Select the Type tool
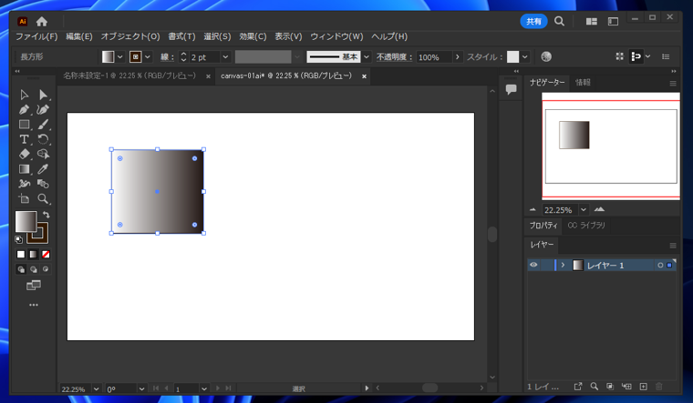The height and width of the screenshot is (403, 693). coord(25,139)
